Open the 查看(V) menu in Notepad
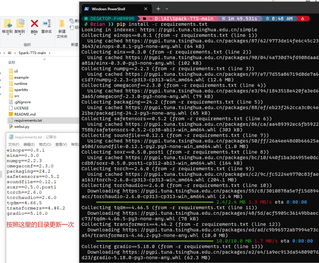Viewport: 319px width, 263px height. [61, 145]
